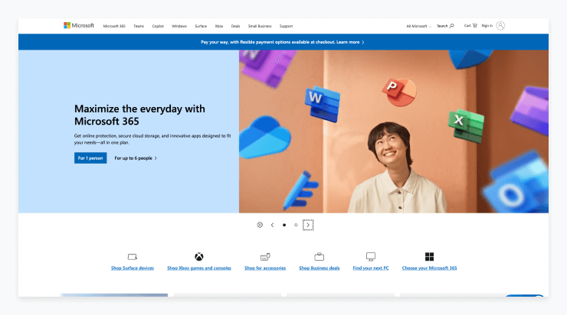The height and width of the screenshot is (315, 567).
Task: Open Choose your Microsoft 365 link
Action: [x=429, y=268]
